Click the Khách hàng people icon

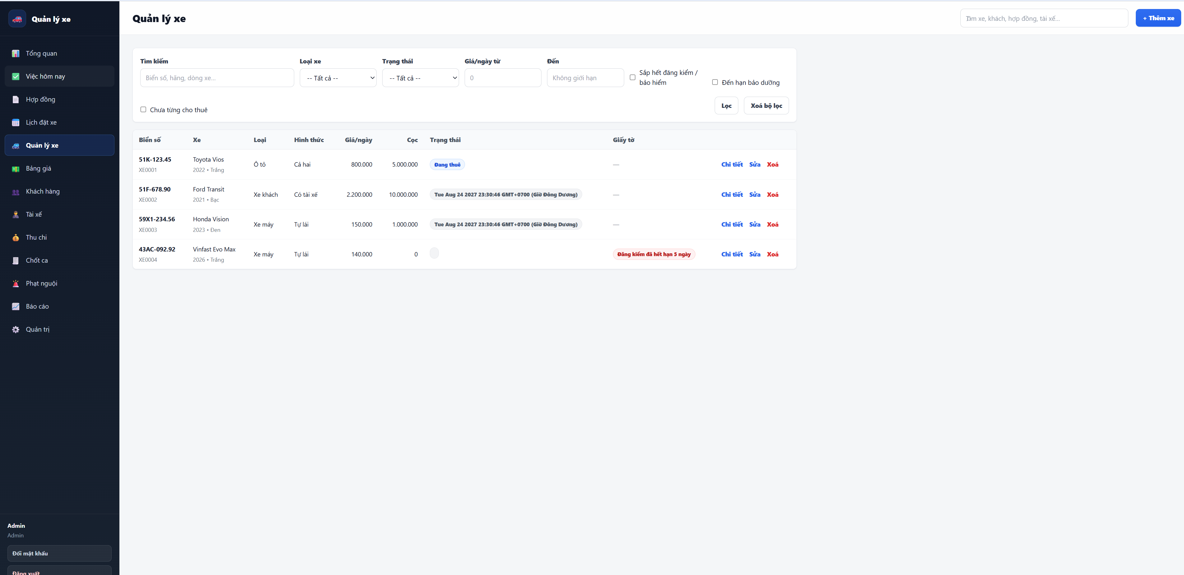click(x=16, y=191)
